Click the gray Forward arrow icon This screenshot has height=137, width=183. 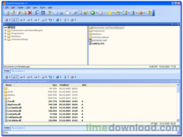coord(101,13)
